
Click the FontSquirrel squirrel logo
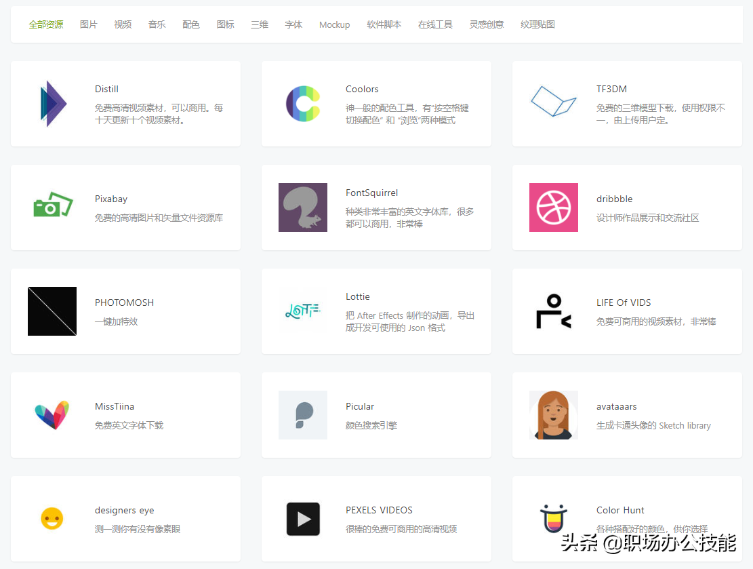(x=303, y=208)
